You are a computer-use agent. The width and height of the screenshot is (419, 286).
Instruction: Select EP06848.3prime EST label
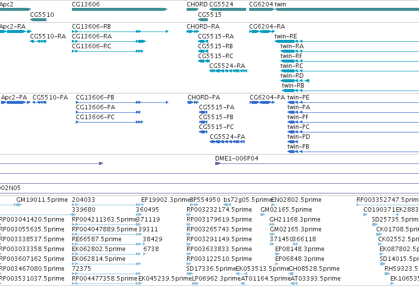300,259
